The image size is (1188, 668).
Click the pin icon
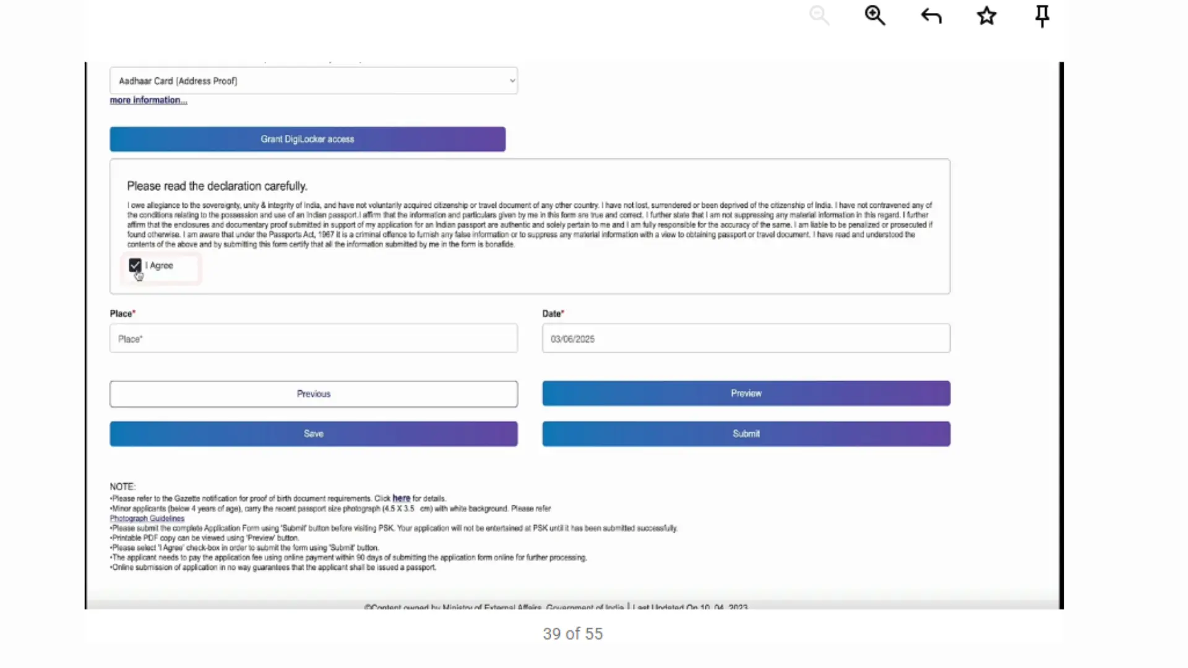1042,16
